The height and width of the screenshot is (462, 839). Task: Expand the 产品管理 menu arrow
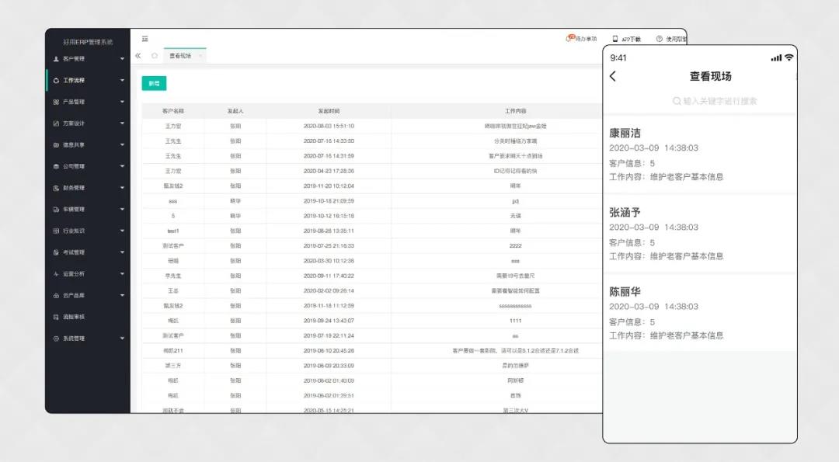[x=122, y=102]
